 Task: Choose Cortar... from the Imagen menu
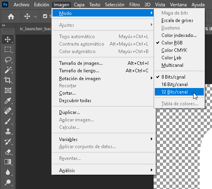point(103,93)
